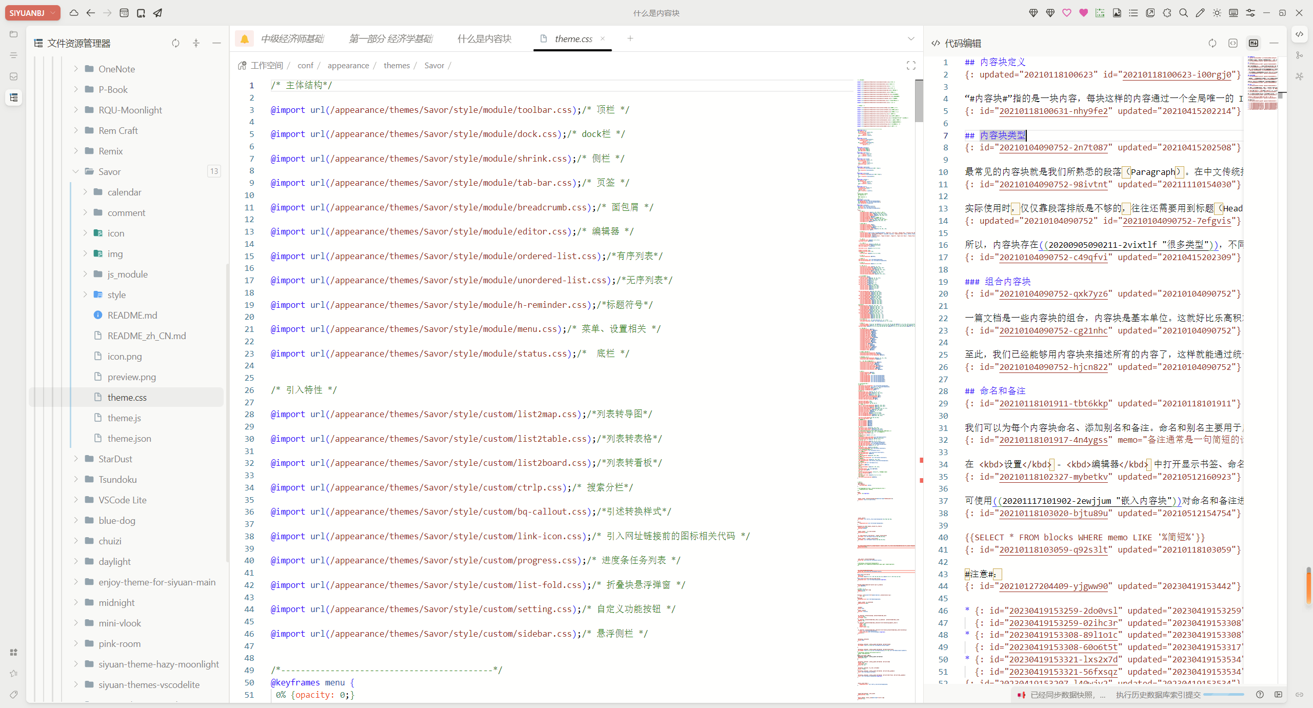
Task: Collapse the Savor folder
Action: tap(76, 171)
